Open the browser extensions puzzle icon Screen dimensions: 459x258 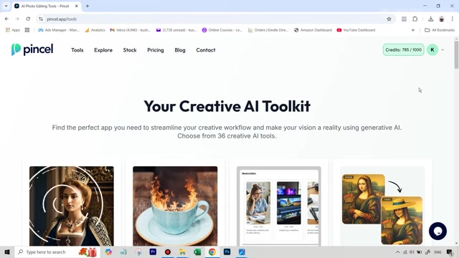pos(415,19)
